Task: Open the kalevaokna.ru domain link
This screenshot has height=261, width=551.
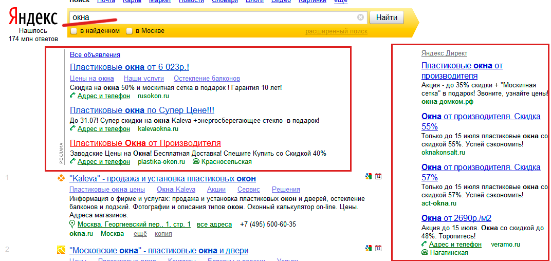Action: click(x=158, y=129)
